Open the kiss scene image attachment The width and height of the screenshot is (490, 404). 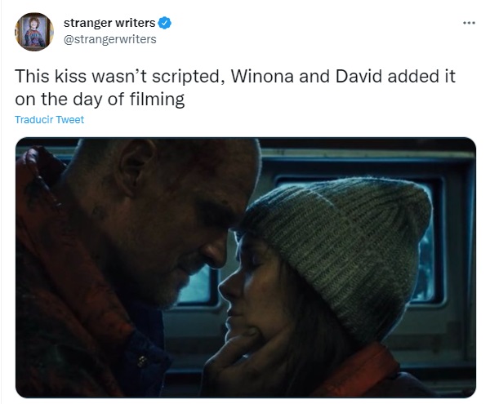click(x=246, y=268)
